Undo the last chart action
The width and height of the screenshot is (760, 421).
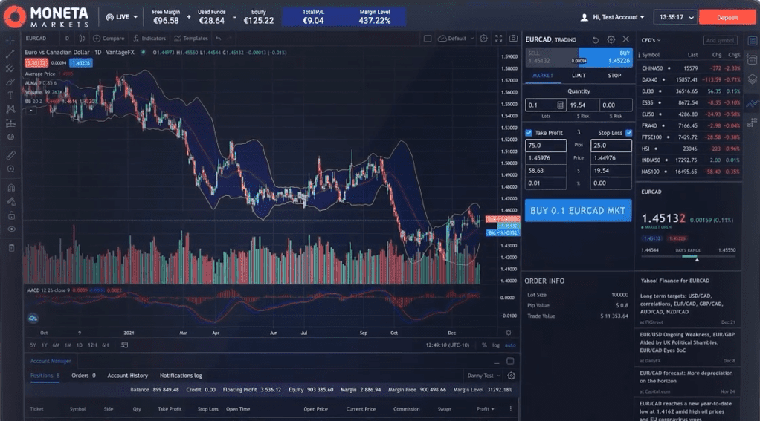[219, 38]
